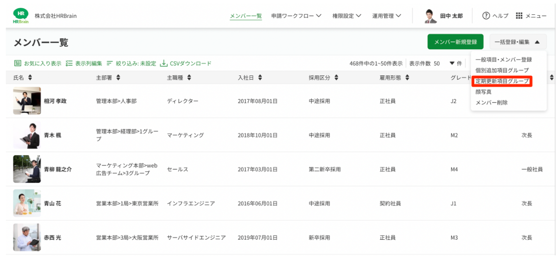Switch to メンバー一覧 navigation tab
557x260 pixels.
coord(246,16)
